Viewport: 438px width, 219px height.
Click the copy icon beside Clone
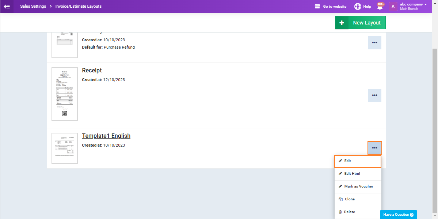(x=340, y=199)
